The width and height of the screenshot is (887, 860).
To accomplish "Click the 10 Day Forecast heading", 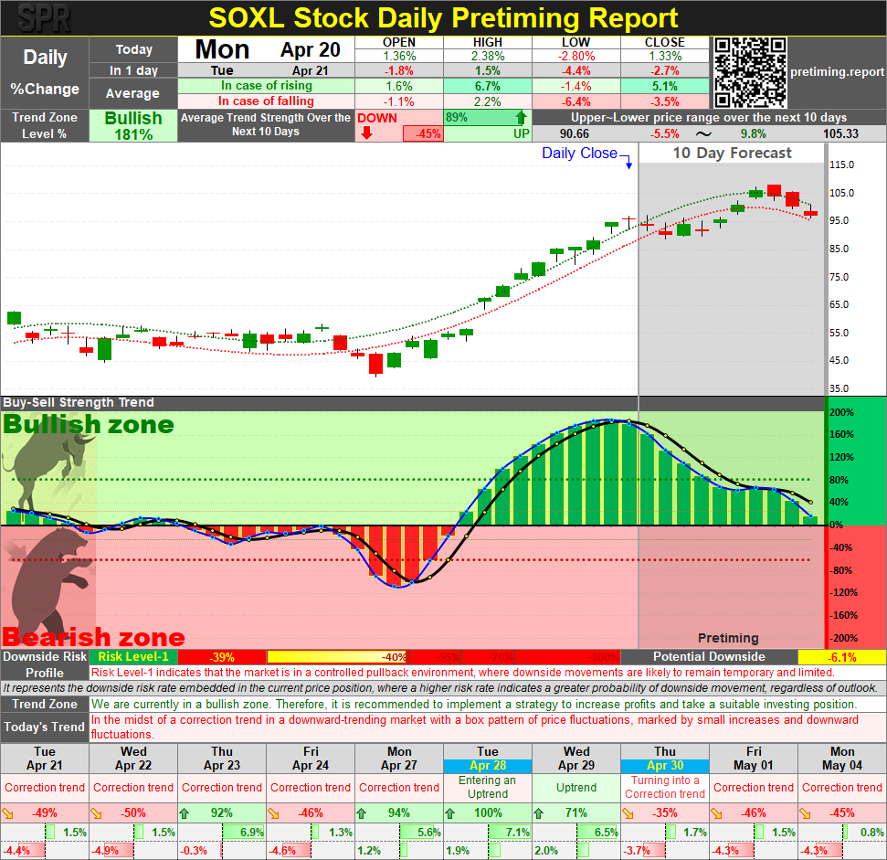I will tap(732, 153).
